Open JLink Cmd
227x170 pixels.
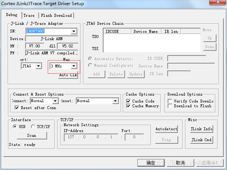(x=201, y=140)
